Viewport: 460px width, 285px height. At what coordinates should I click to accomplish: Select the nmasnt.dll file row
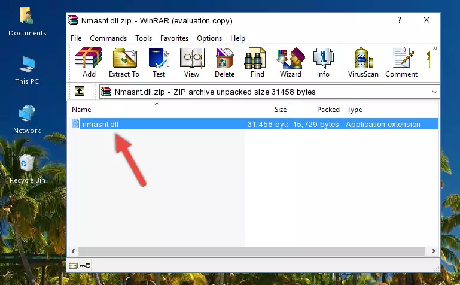(x=254, y=124)
